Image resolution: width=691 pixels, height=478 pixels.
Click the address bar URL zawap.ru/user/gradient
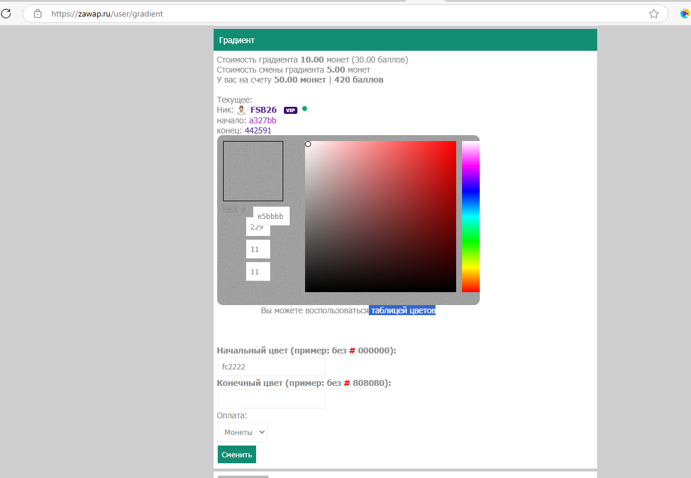pos(107,14)
